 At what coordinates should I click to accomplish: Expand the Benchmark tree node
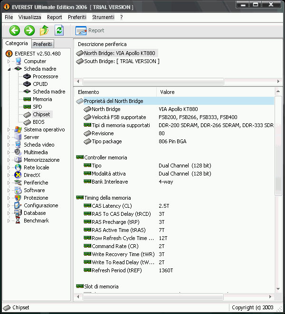9,221
